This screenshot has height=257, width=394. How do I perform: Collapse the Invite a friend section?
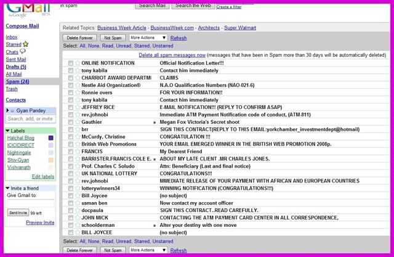7,188
